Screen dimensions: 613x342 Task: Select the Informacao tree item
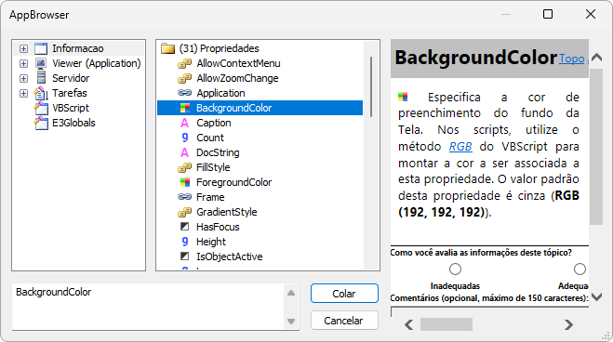(x=78, y=48)
